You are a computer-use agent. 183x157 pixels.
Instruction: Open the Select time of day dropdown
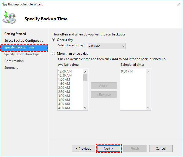[106, 46]
